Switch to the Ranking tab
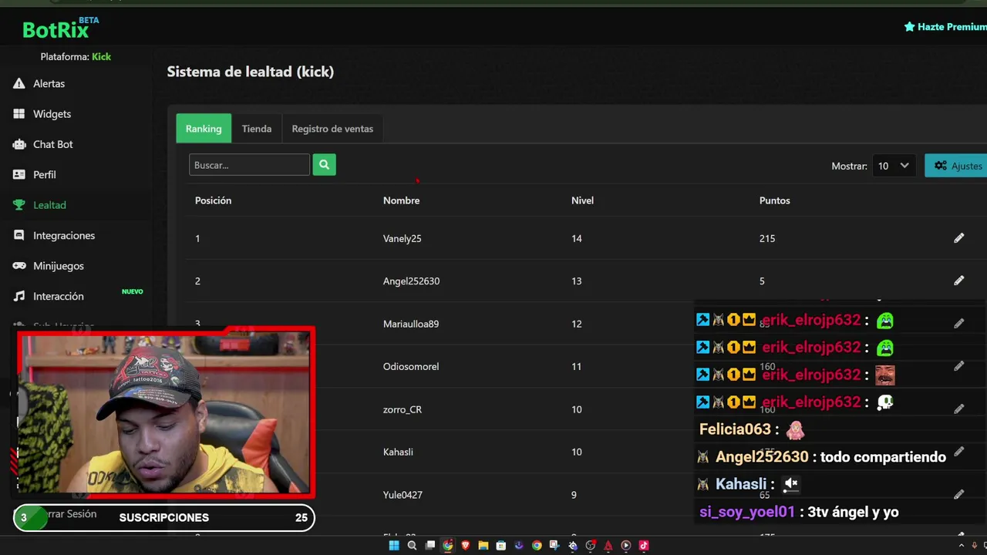The width and height of the screenshot is (987, 555). click(204, 129)
